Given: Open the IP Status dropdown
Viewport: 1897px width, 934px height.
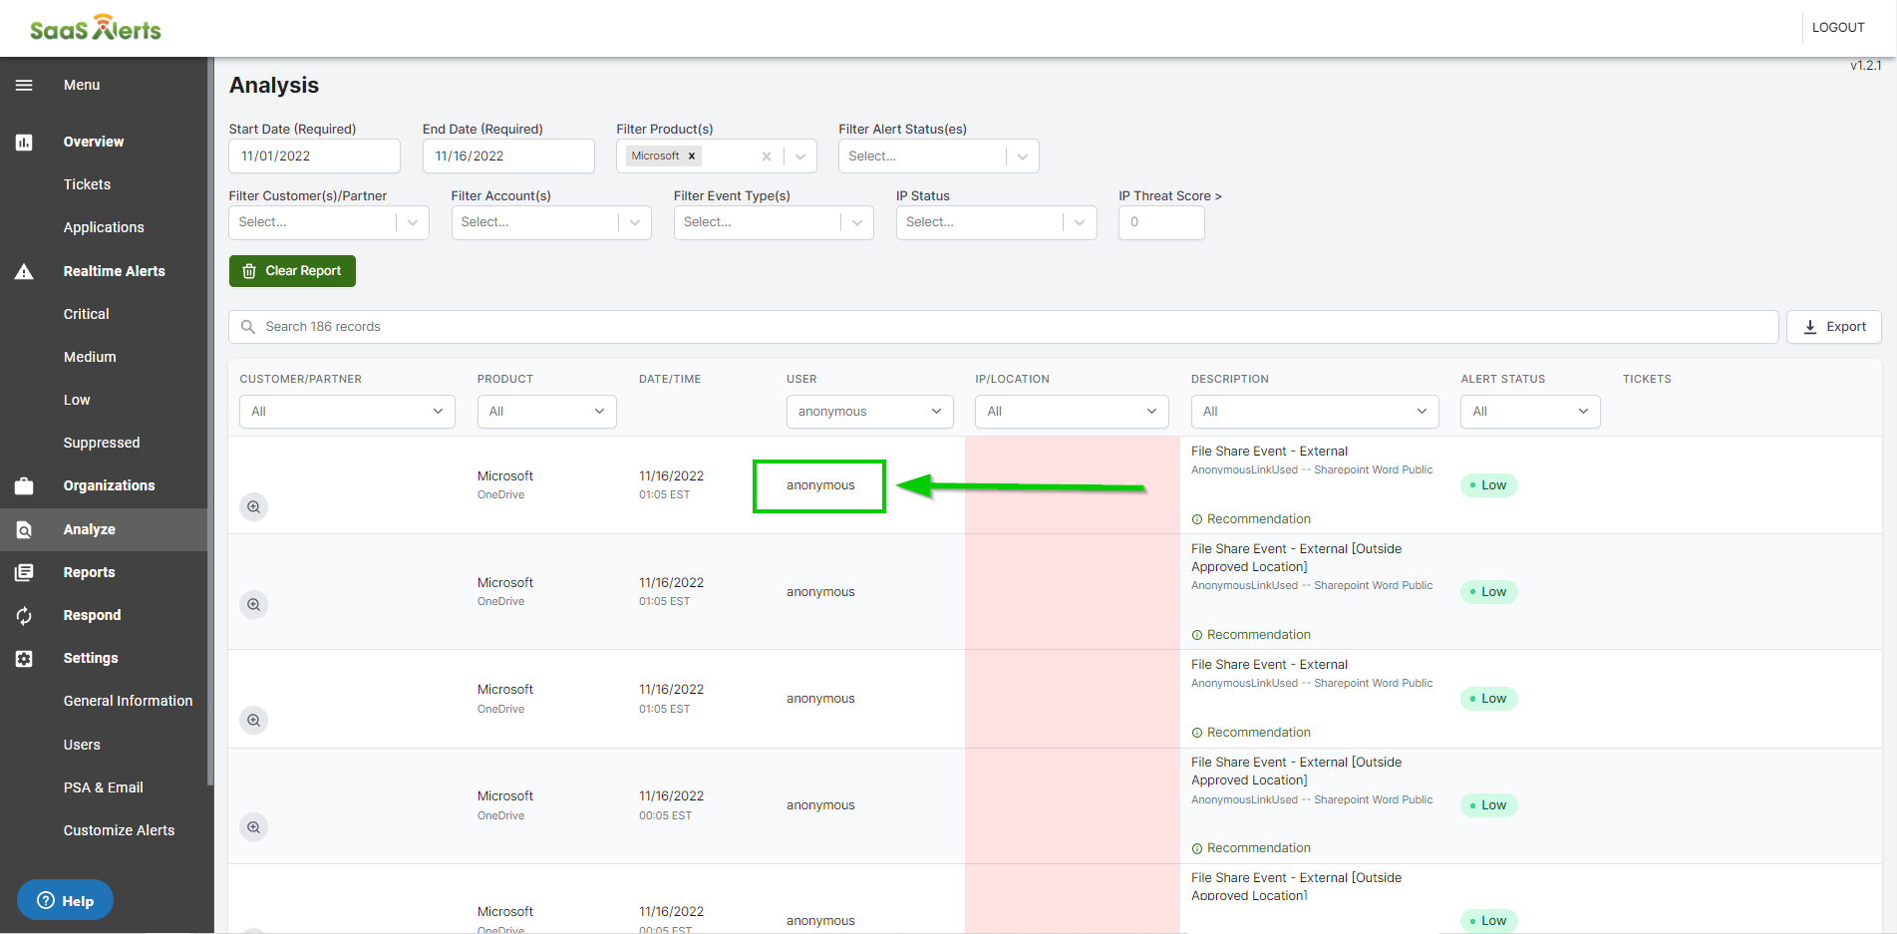Looking at the screenshot, I should pos(996,222).
